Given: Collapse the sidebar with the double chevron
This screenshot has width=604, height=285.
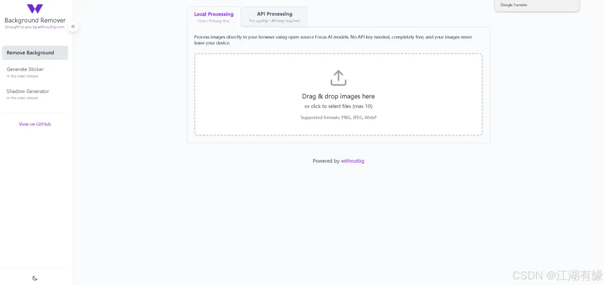Looking at the screenshot, I should click(73, 26).
